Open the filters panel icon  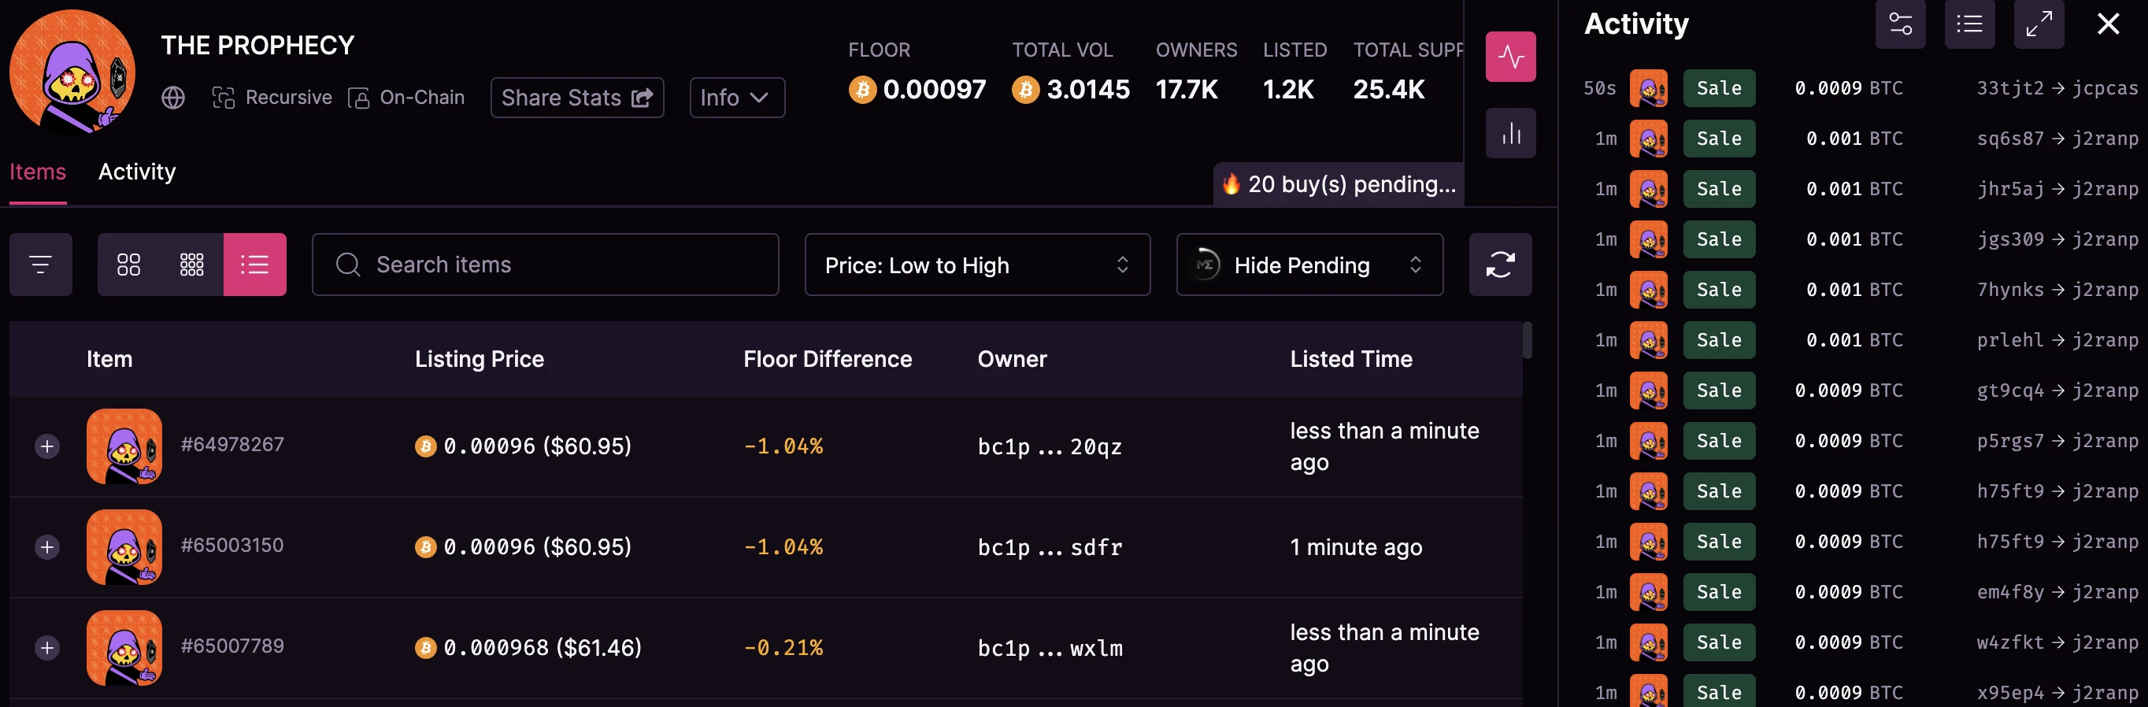point(40,265)
